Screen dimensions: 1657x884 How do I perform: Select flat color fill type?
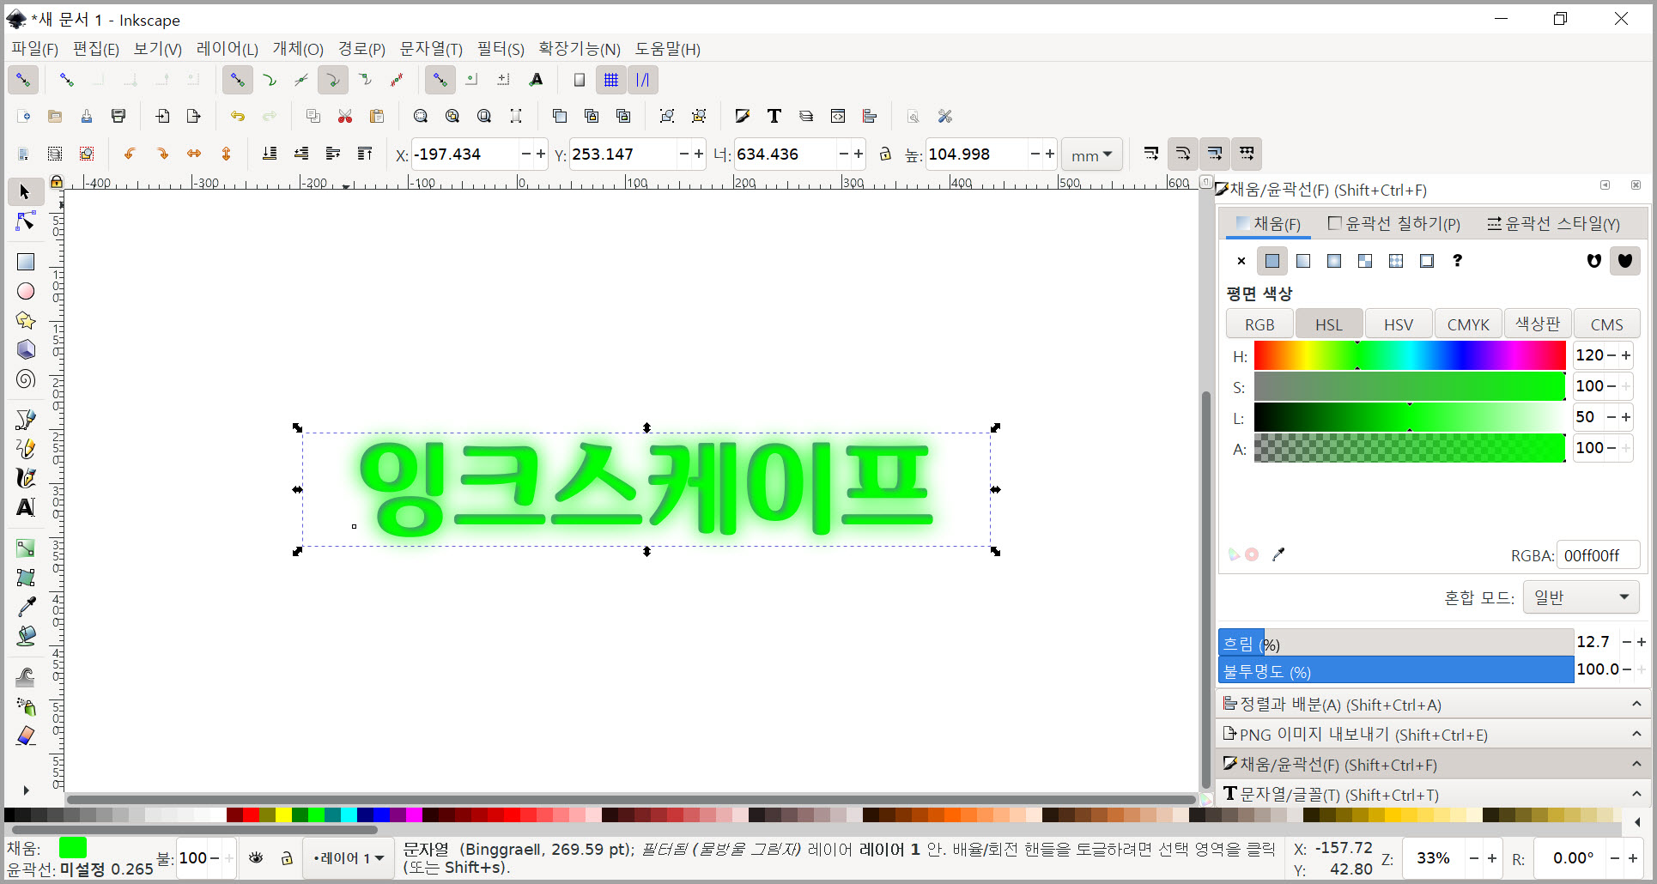[x=1272, y=261]
